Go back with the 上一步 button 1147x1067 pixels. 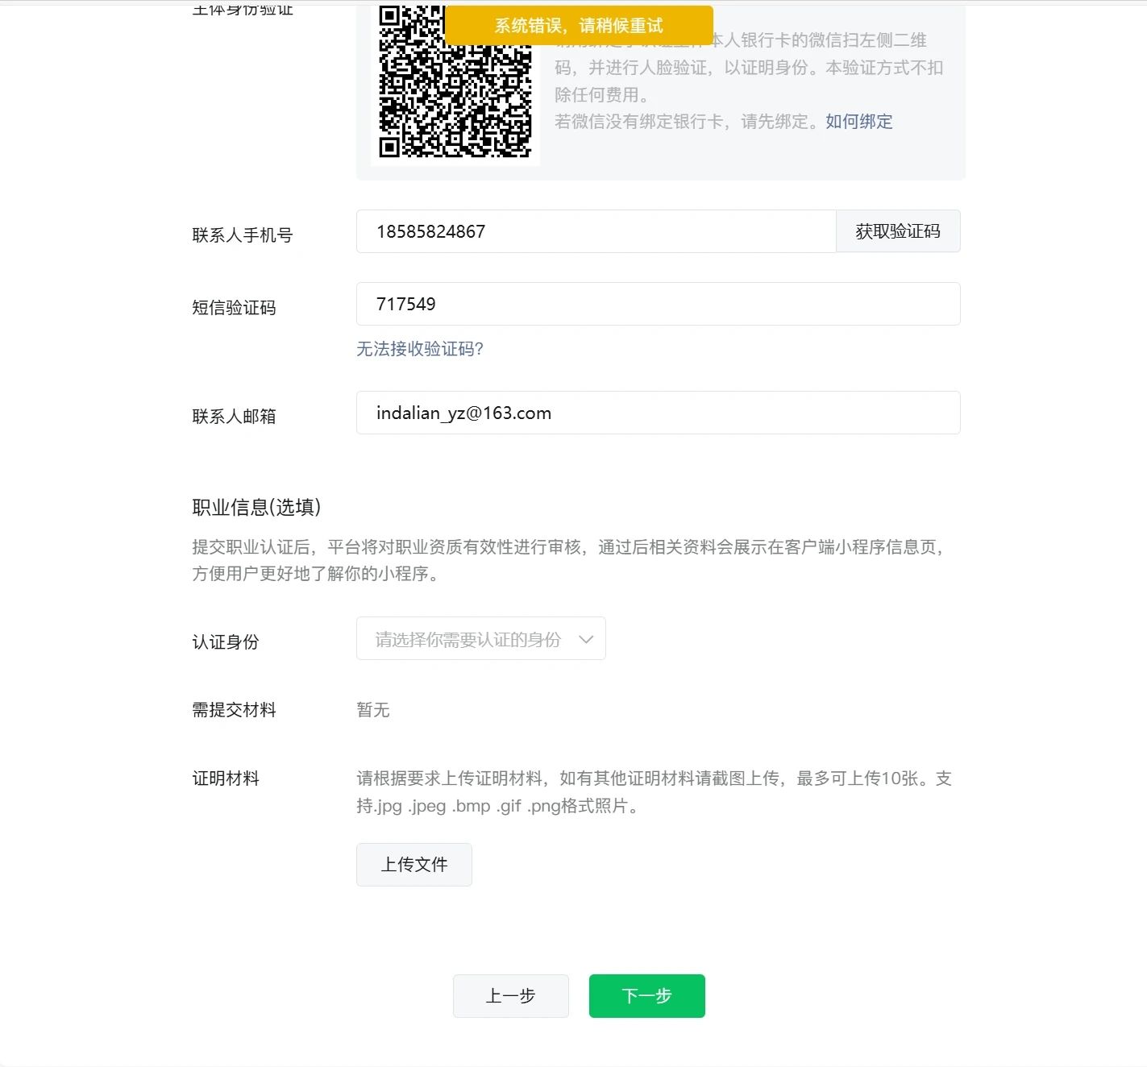click(511, 996)
